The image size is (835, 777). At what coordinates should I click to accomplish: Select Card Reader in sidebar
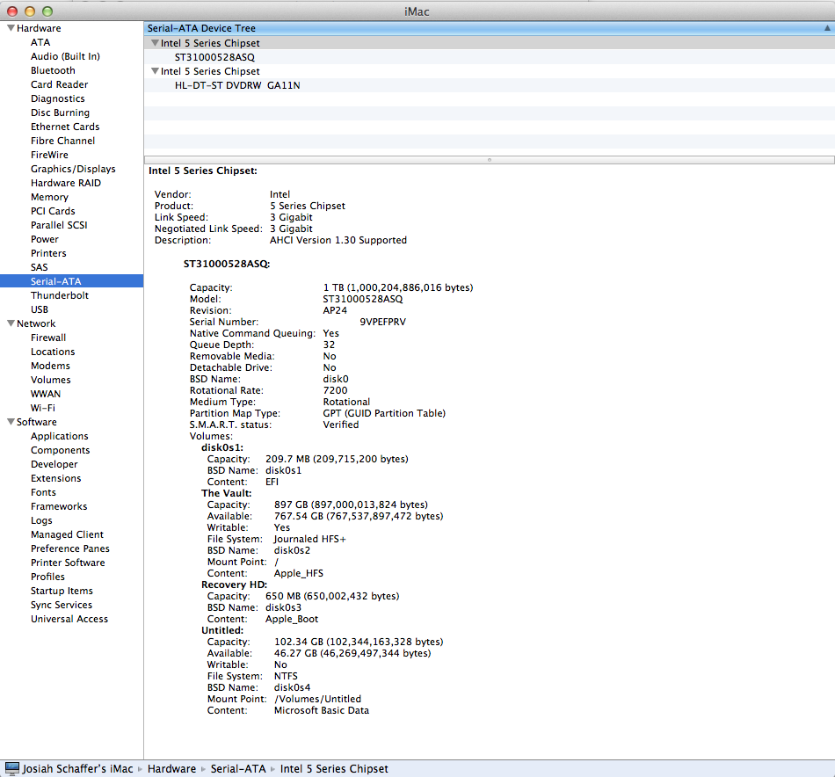tap(59, 84)
